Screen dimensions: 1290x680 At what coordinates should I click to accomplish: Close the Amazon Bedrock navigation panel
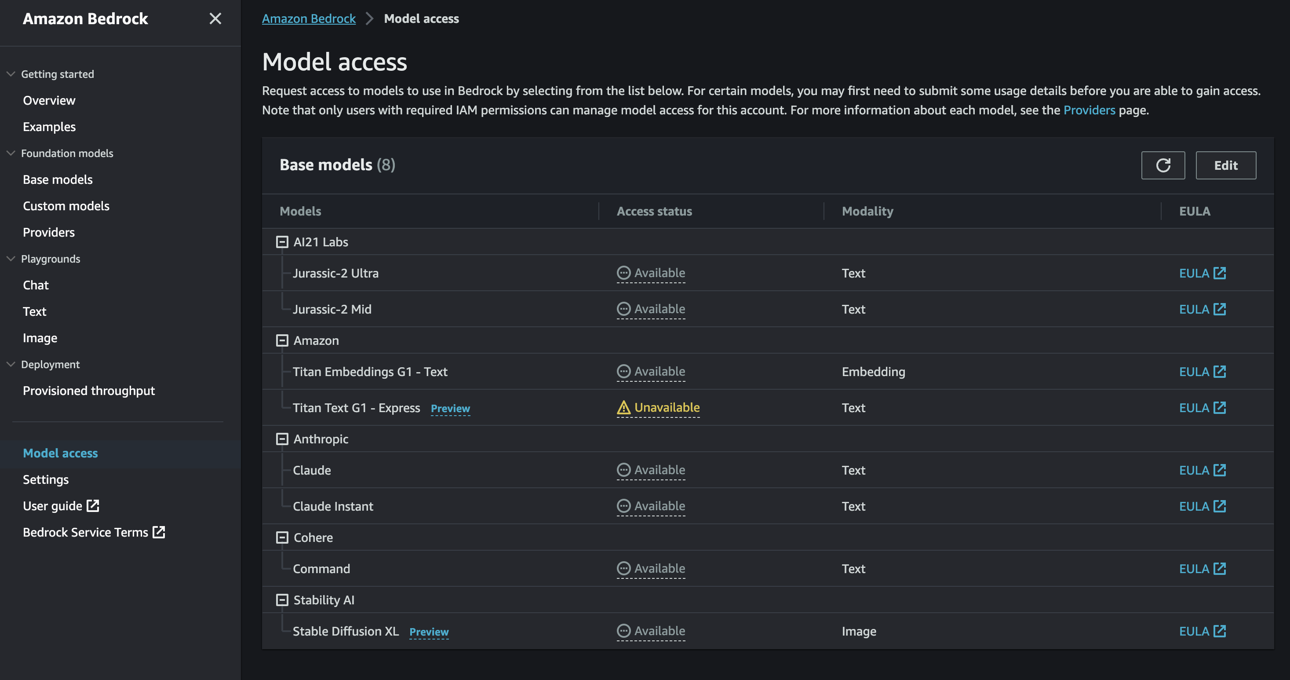[x=215, y=18]
